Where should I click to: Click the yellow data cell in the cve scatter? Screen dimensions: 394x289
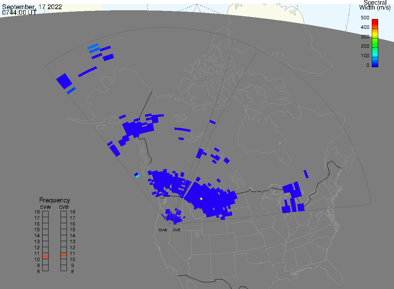tap(201, 199)
